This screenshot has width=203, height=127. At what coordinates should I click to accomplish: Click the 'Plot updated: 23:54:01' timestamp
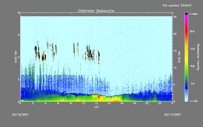(x=177, y=5)
